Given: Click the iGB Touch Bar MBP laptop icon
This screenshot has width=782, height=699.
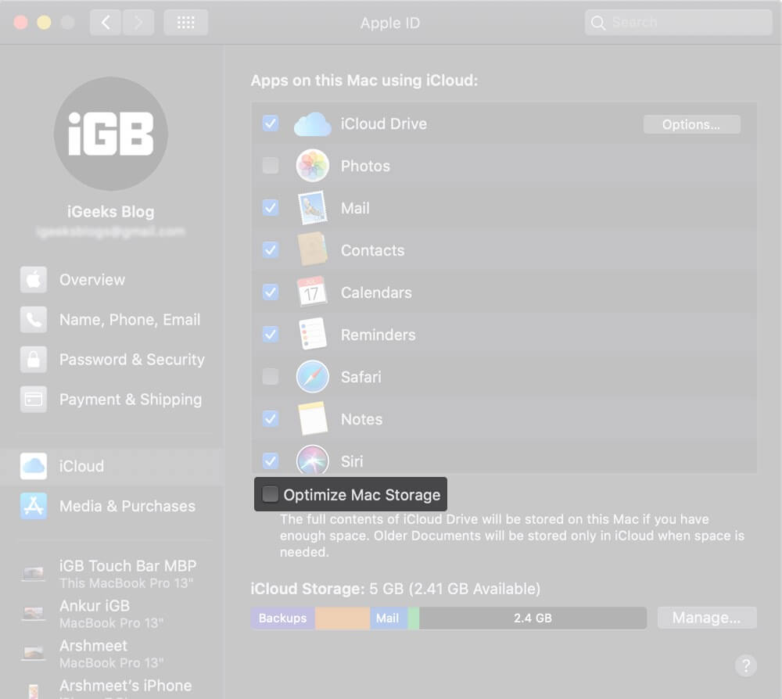Looking at the screenshot, I should click(x=34, y=573).
